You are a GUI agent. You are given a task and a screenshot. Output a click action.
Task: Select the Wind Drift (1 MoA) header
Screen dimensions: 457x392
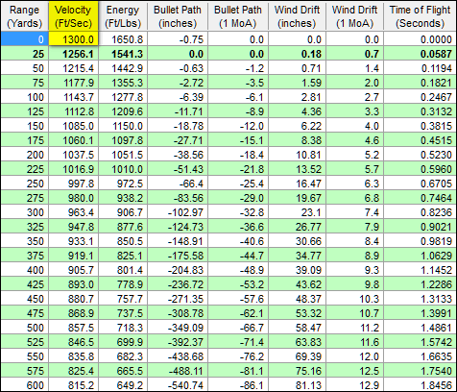pyautogui.click(x=354, y=17)
